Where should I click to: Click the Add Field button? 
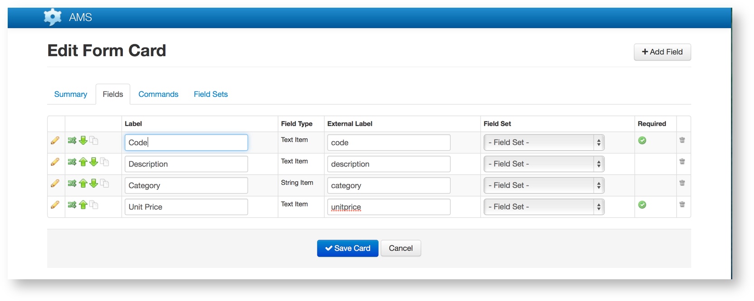[x=662, y=52]
